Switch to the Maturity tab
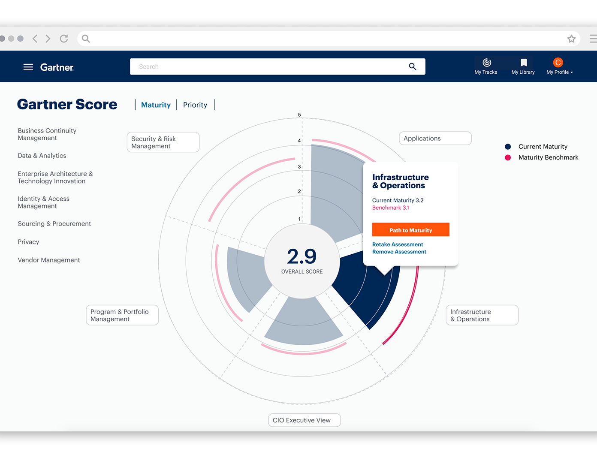 pos(156,105)
